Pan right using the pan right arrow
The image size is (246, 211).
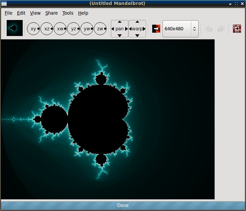click(x=127, y=29)
